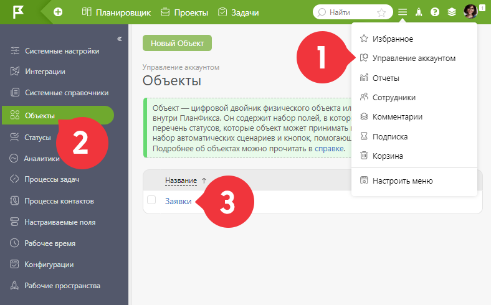491x305 pixels.
Task: Click the Planfix flag logo
Action: click(x=18, y=12)
